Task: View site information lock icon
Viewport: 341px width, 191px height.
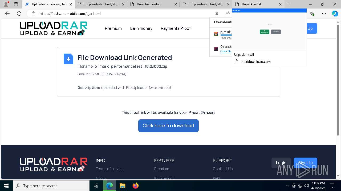Action: 33,14
